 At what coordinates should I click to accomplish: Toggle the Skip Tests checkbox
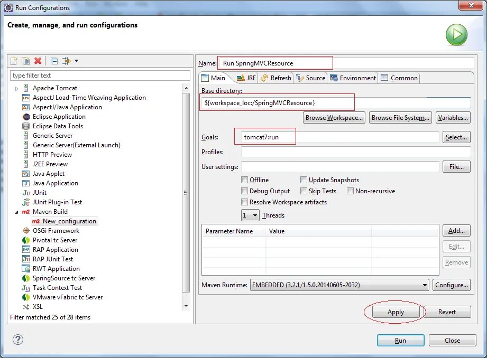(x=304, y=191)
